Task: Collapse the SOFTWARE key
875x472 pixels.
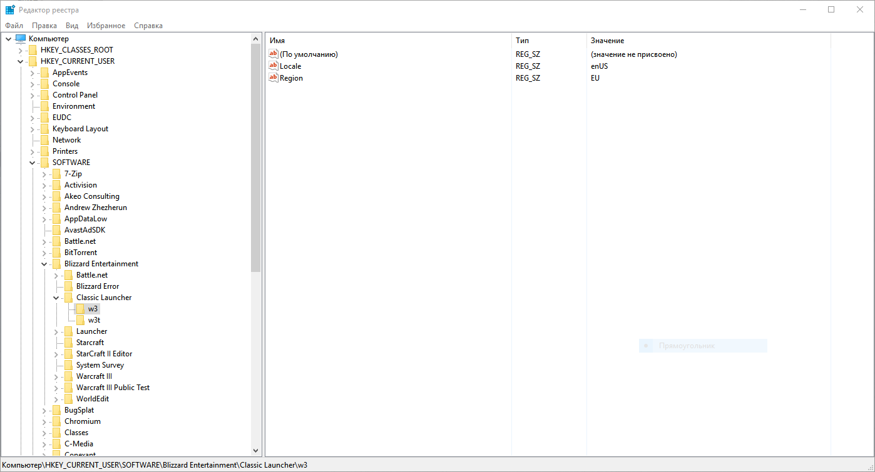Action: [x=32, y=163]
